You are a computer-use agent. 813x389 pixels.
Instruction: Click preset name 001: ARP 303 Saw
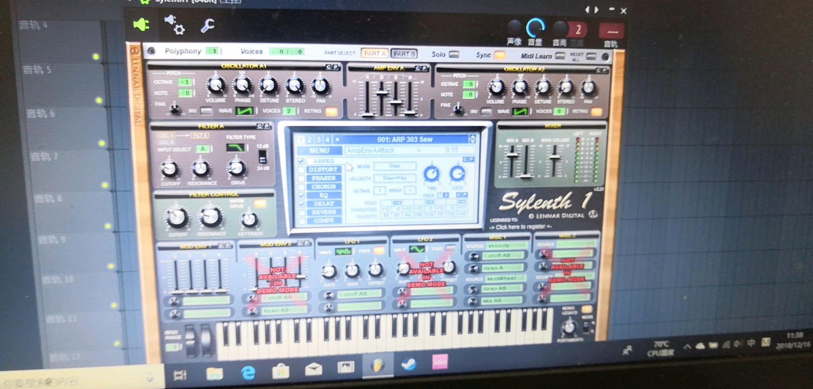(x=405, y=139)
